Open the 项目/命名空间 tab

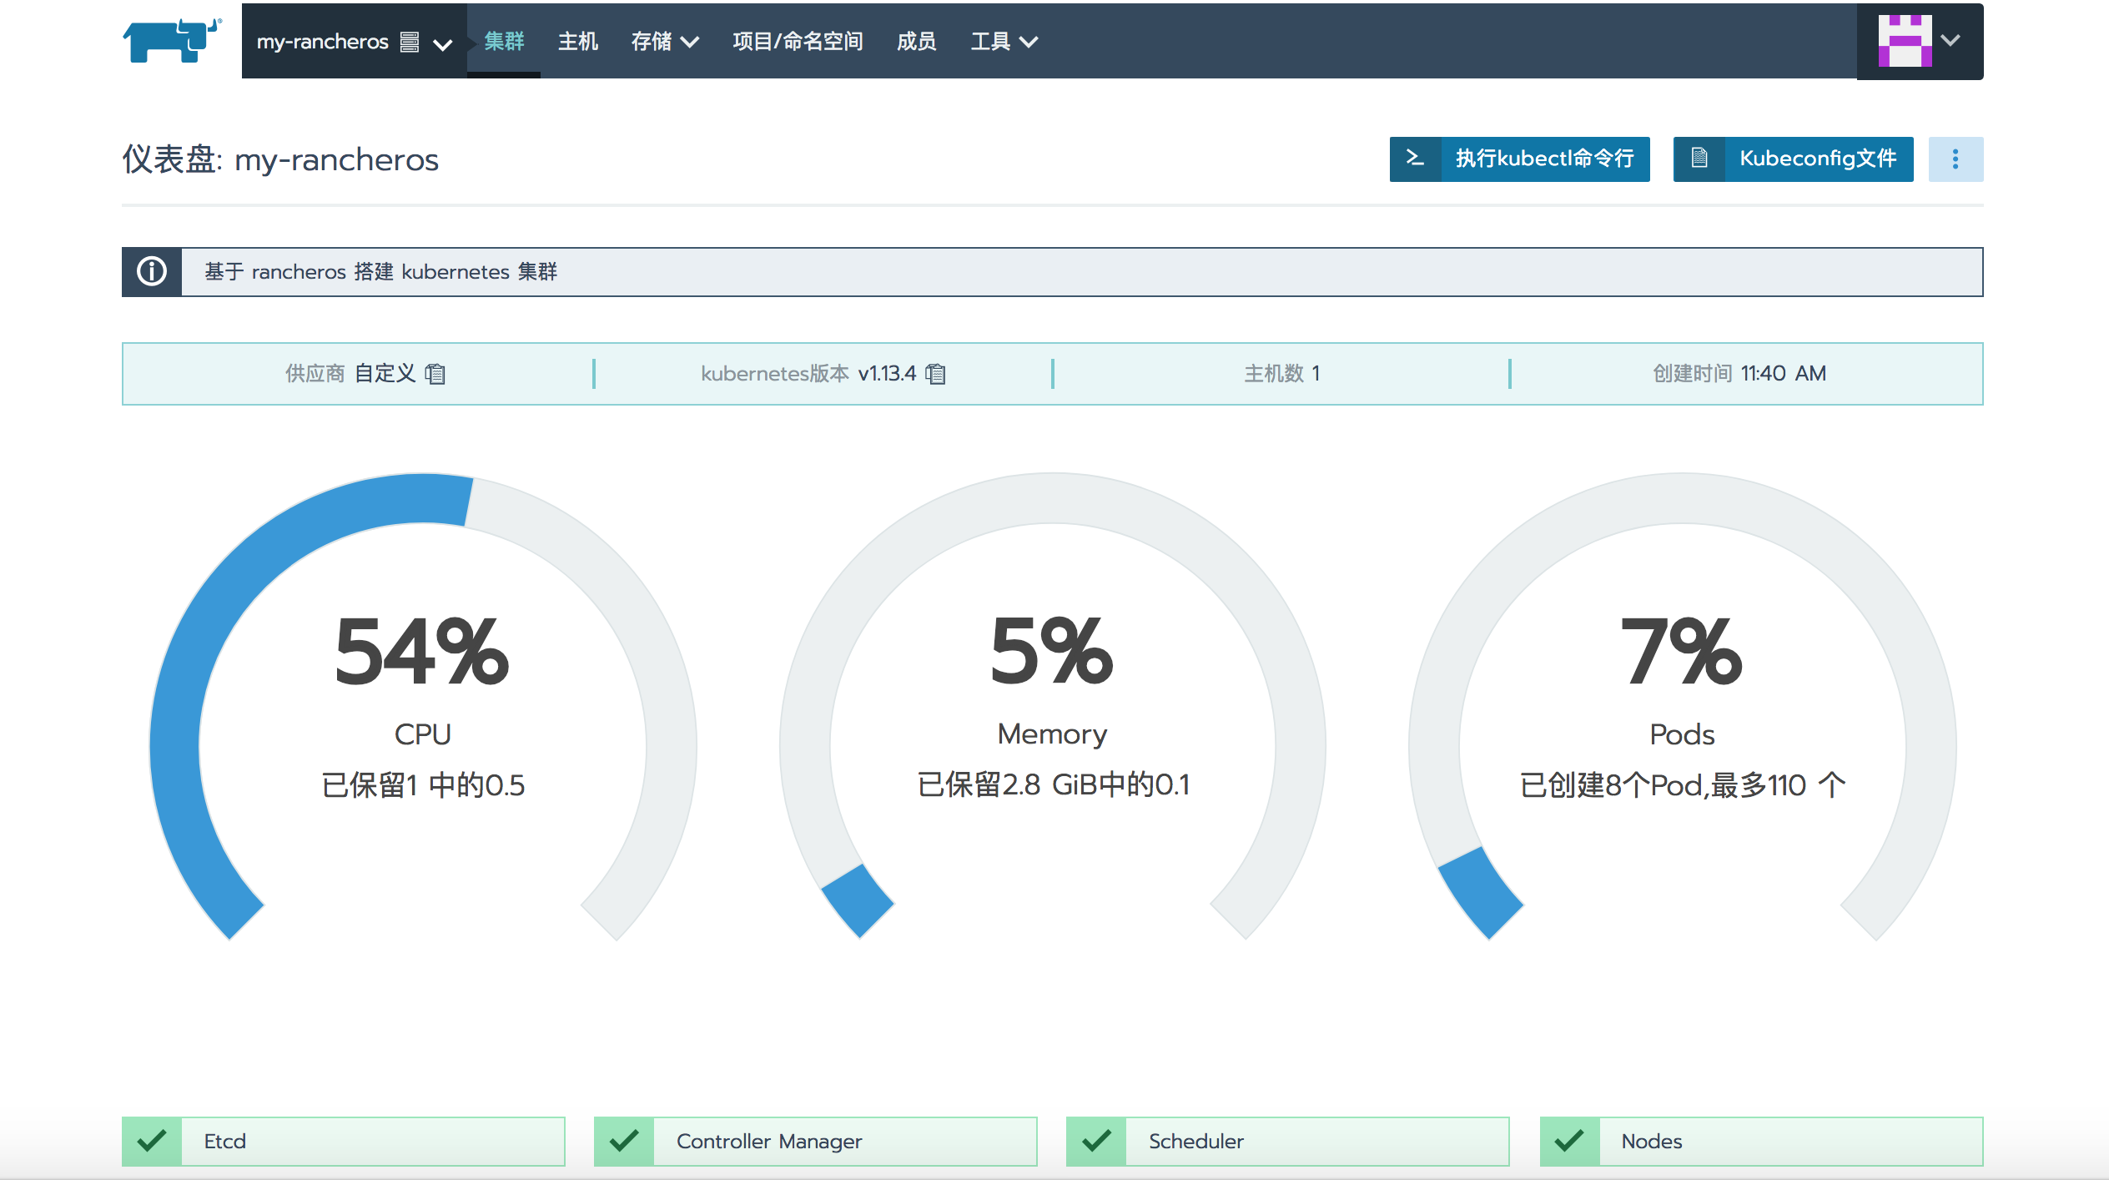[x=798, y=42]
